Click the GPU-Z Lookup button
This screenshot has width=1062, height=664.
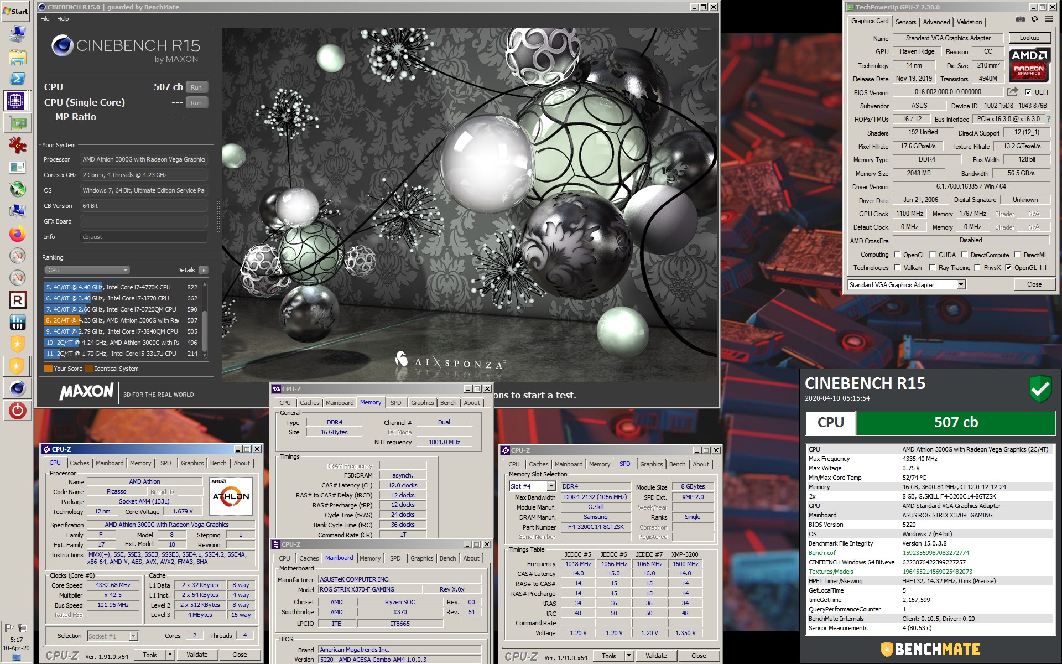[1029, 38]
